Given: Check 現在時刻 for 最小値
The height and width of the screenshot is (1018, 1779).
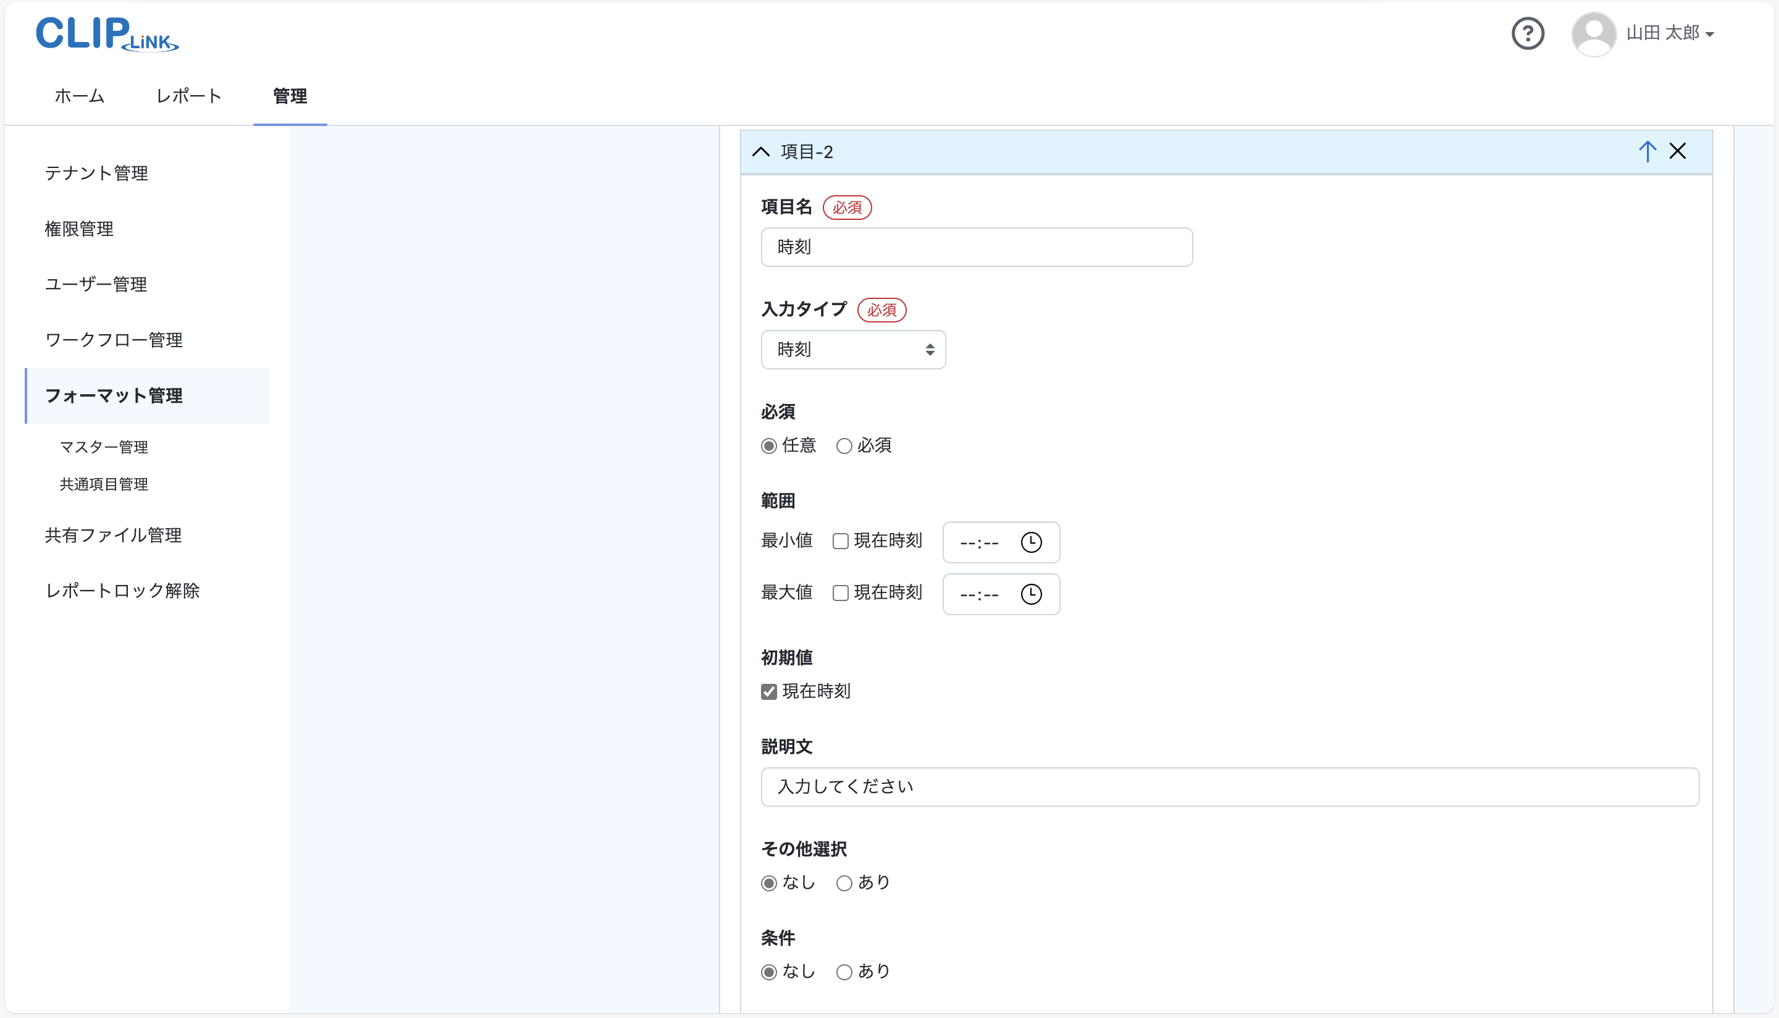Looking at the screenshot, I should point(840,541).
